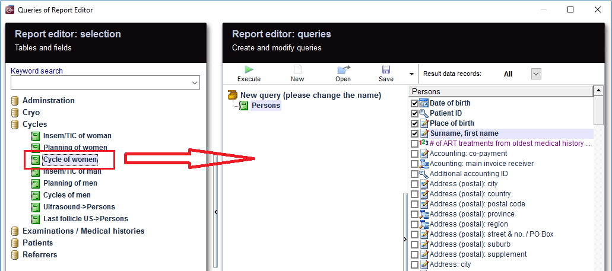Image resolution: width=612 pixels, height=271 pixels.
Task: Open the dropdown arrow next to Save
Action: (x=411, y=74)
